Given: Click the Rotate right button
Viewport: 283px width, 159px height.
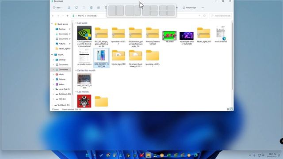Looking at the screenshot, I should [x=190, y=8].
